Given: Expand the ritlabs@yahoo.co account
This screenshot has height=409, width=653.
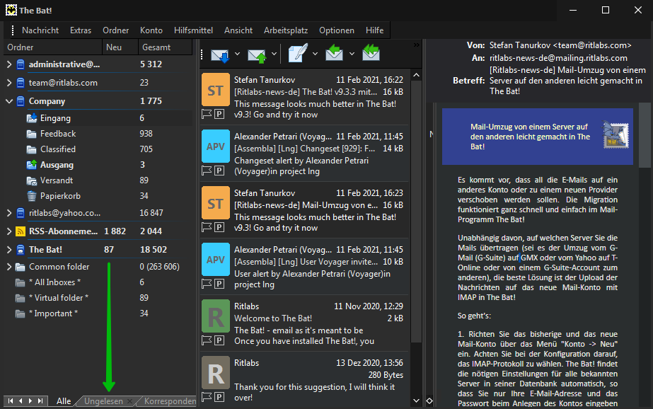Looking at the screenshot, I should [9, 213].
